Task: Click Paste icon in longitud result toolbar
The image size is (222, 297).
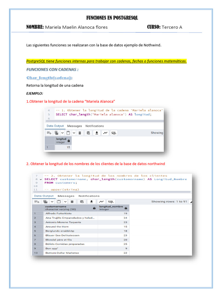Action: tap(68, 133)
